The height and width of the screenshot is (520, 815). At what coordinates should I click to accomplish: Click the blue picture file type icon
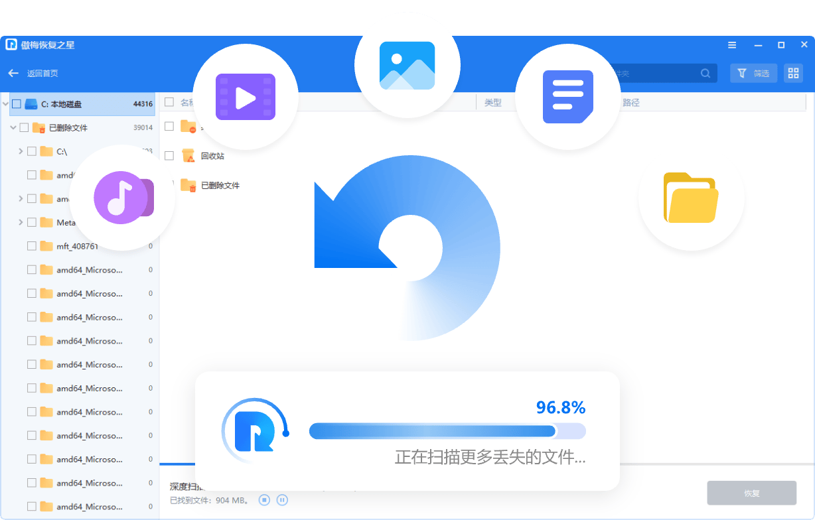click(407, 66)
